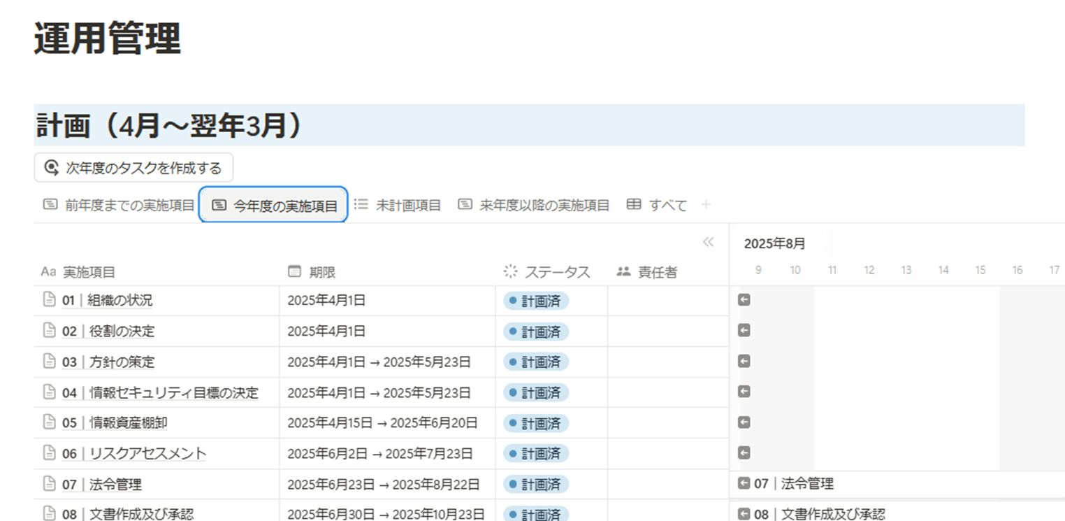Viewport: 1065px width, 521px height.
Task: Switch to the 前年度までの実施項目 tab
Action: (x=119, y=205)
